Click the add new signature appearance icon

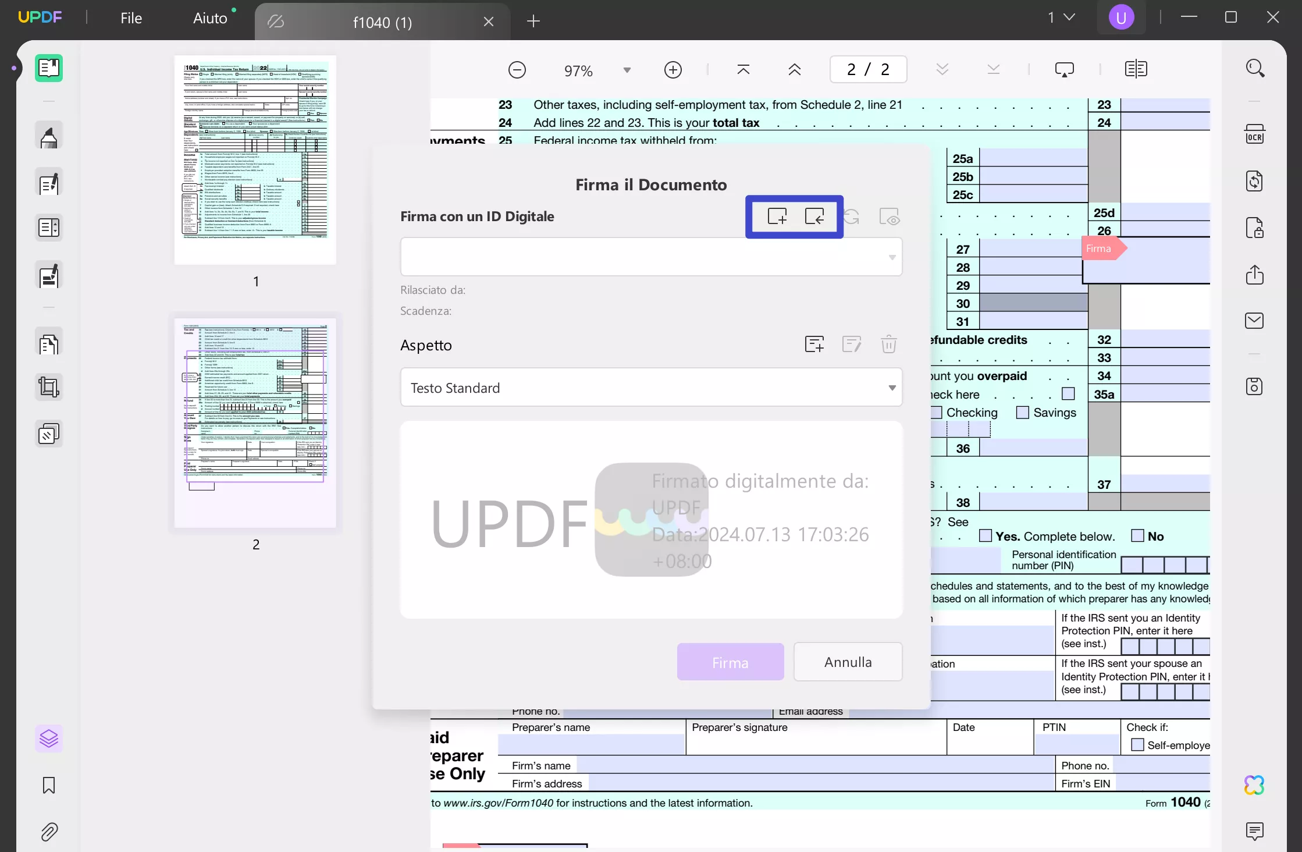click(x=814, y=344)
